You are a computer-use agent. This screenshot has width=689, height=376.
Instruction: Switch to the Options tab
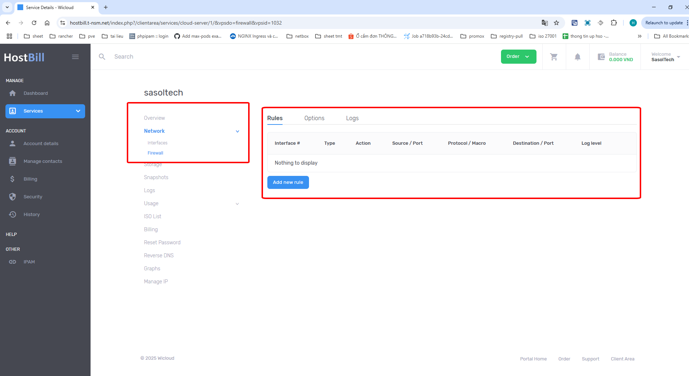(314, 118)
